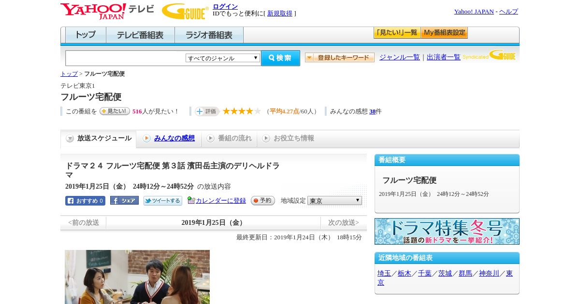The width and height of the screenshot is (580, 304).
Task: Open the ジャンル一覧 link
Action: coord(400,57)
